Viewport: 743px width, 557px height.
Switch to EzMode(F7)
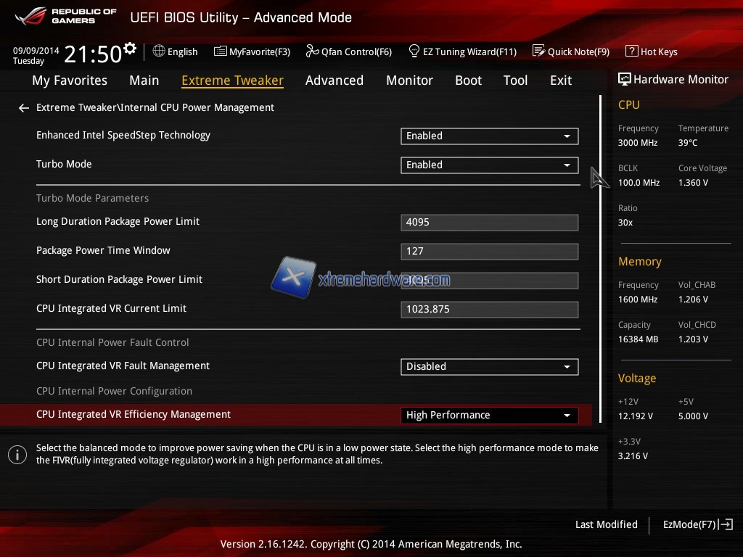click(x=697, y=524)
